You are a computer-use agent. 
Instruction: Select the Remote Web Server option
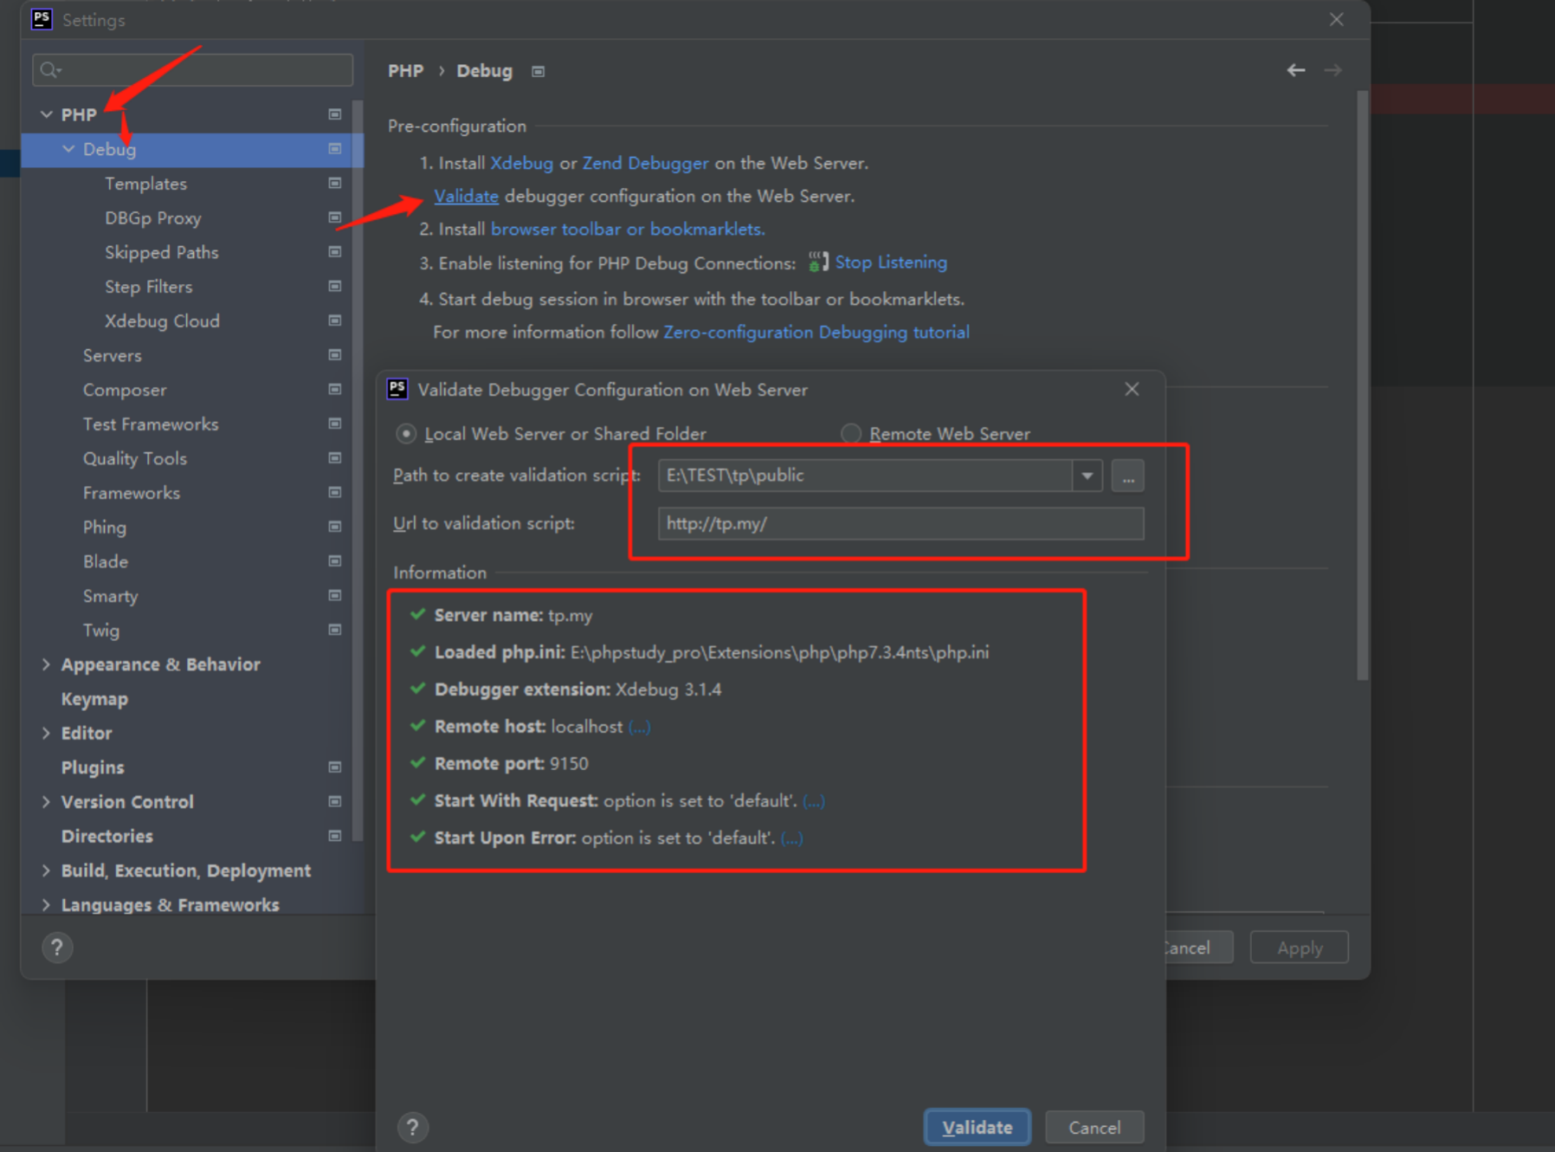850,433
